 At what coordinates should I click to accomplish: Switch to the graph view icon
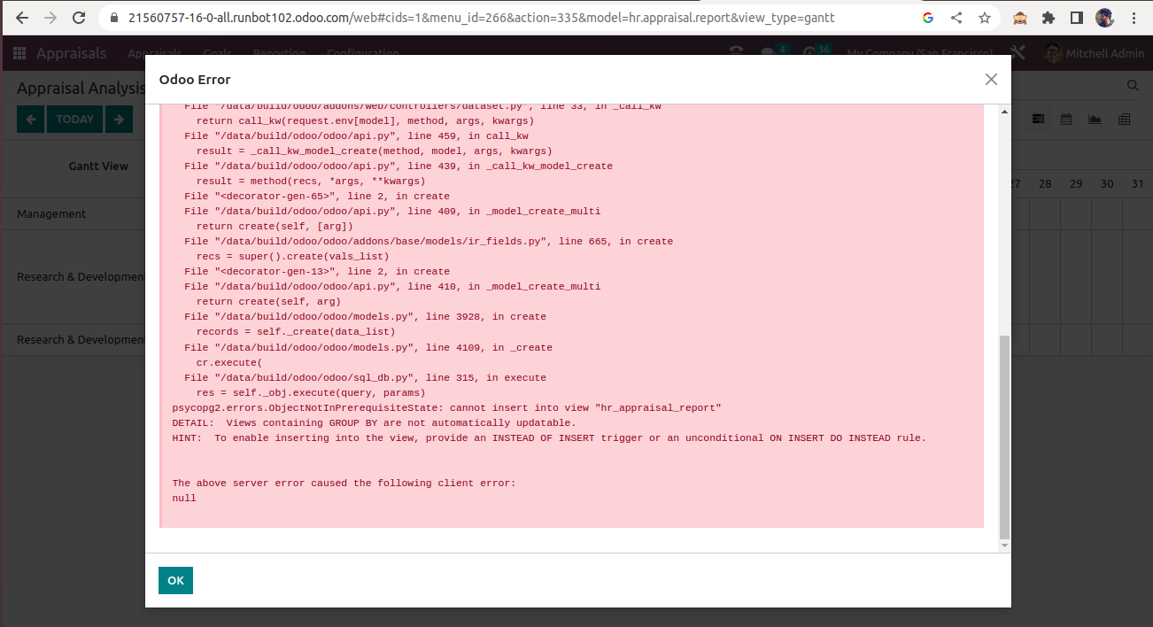point(1095,119)
